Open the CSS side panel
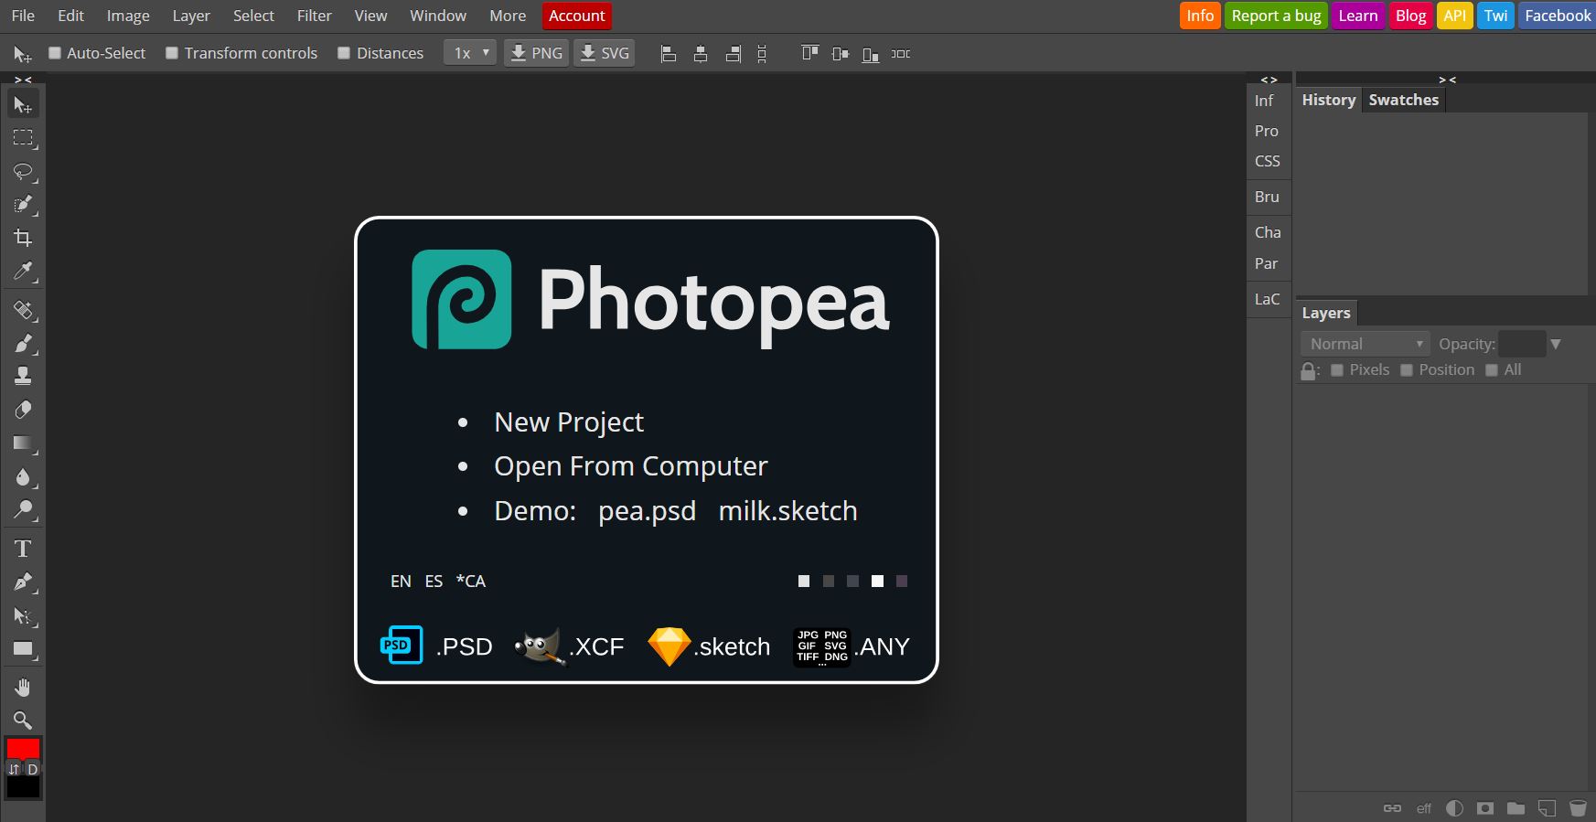 click(1268, 161)
